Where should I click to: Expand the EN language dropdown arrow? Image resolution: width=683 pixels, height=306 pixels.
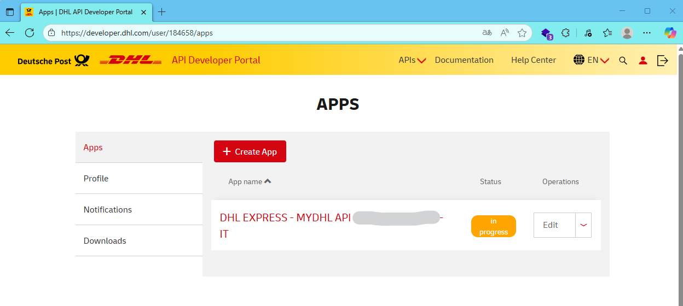point(604,61)
